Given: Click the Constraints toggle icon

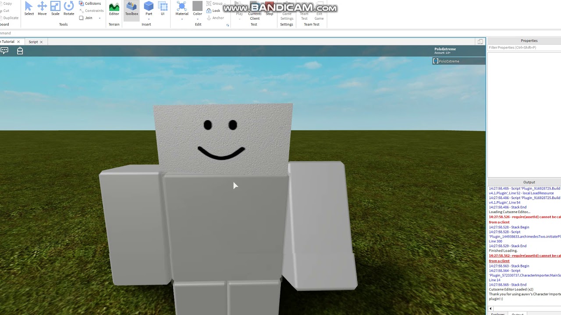Looking at the screenshot, I should coord(82,10).
